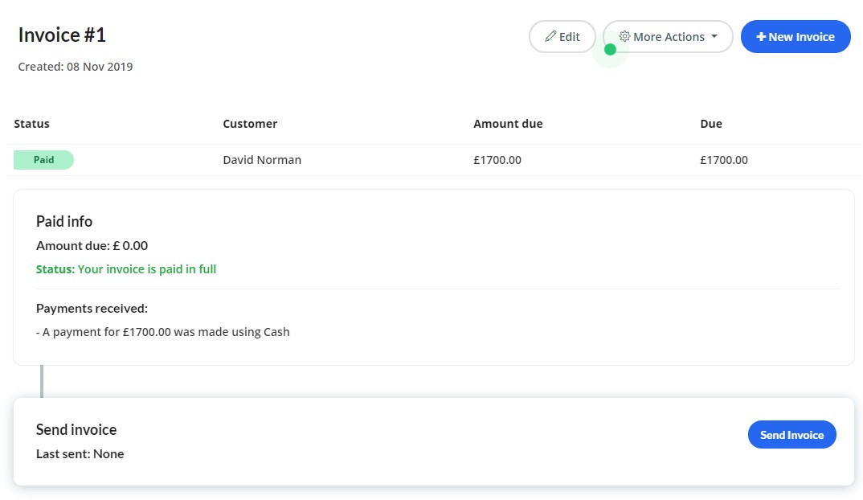
Task: Click the plus icon on New Invoice
Action: pyautogui.click(x=761, y=37)
